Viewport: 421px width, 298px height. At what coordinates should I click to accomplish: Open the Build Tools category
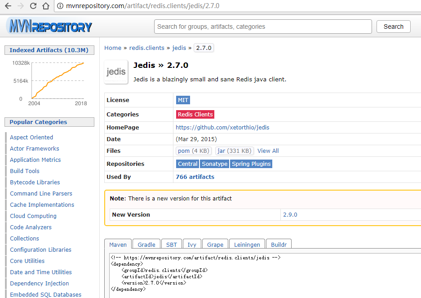pos(25,171)
